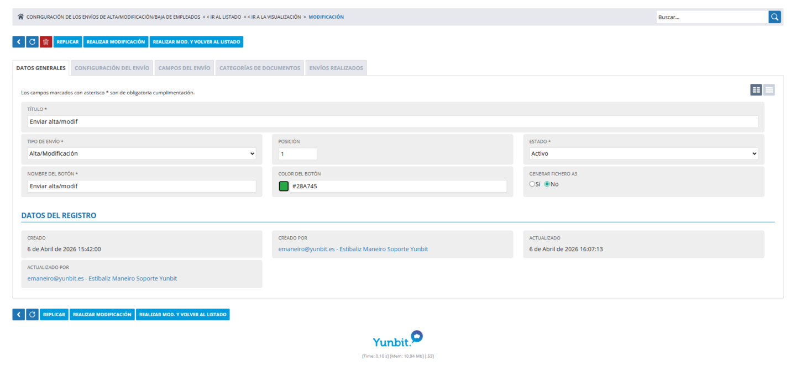796x377 pixels.
Task: Click the top reload icon button
Action: click(32, 42)
